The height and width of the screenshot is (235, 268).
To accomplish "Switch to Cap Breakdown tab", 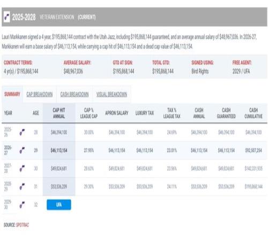I will 40,94.
